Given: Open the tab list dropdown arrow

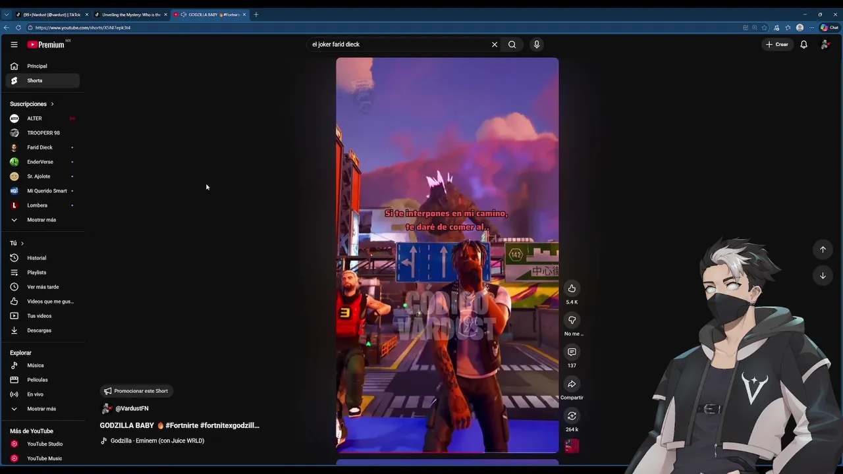Looking at the screenshot, I should pyautogui.click(x=6, y=14).
